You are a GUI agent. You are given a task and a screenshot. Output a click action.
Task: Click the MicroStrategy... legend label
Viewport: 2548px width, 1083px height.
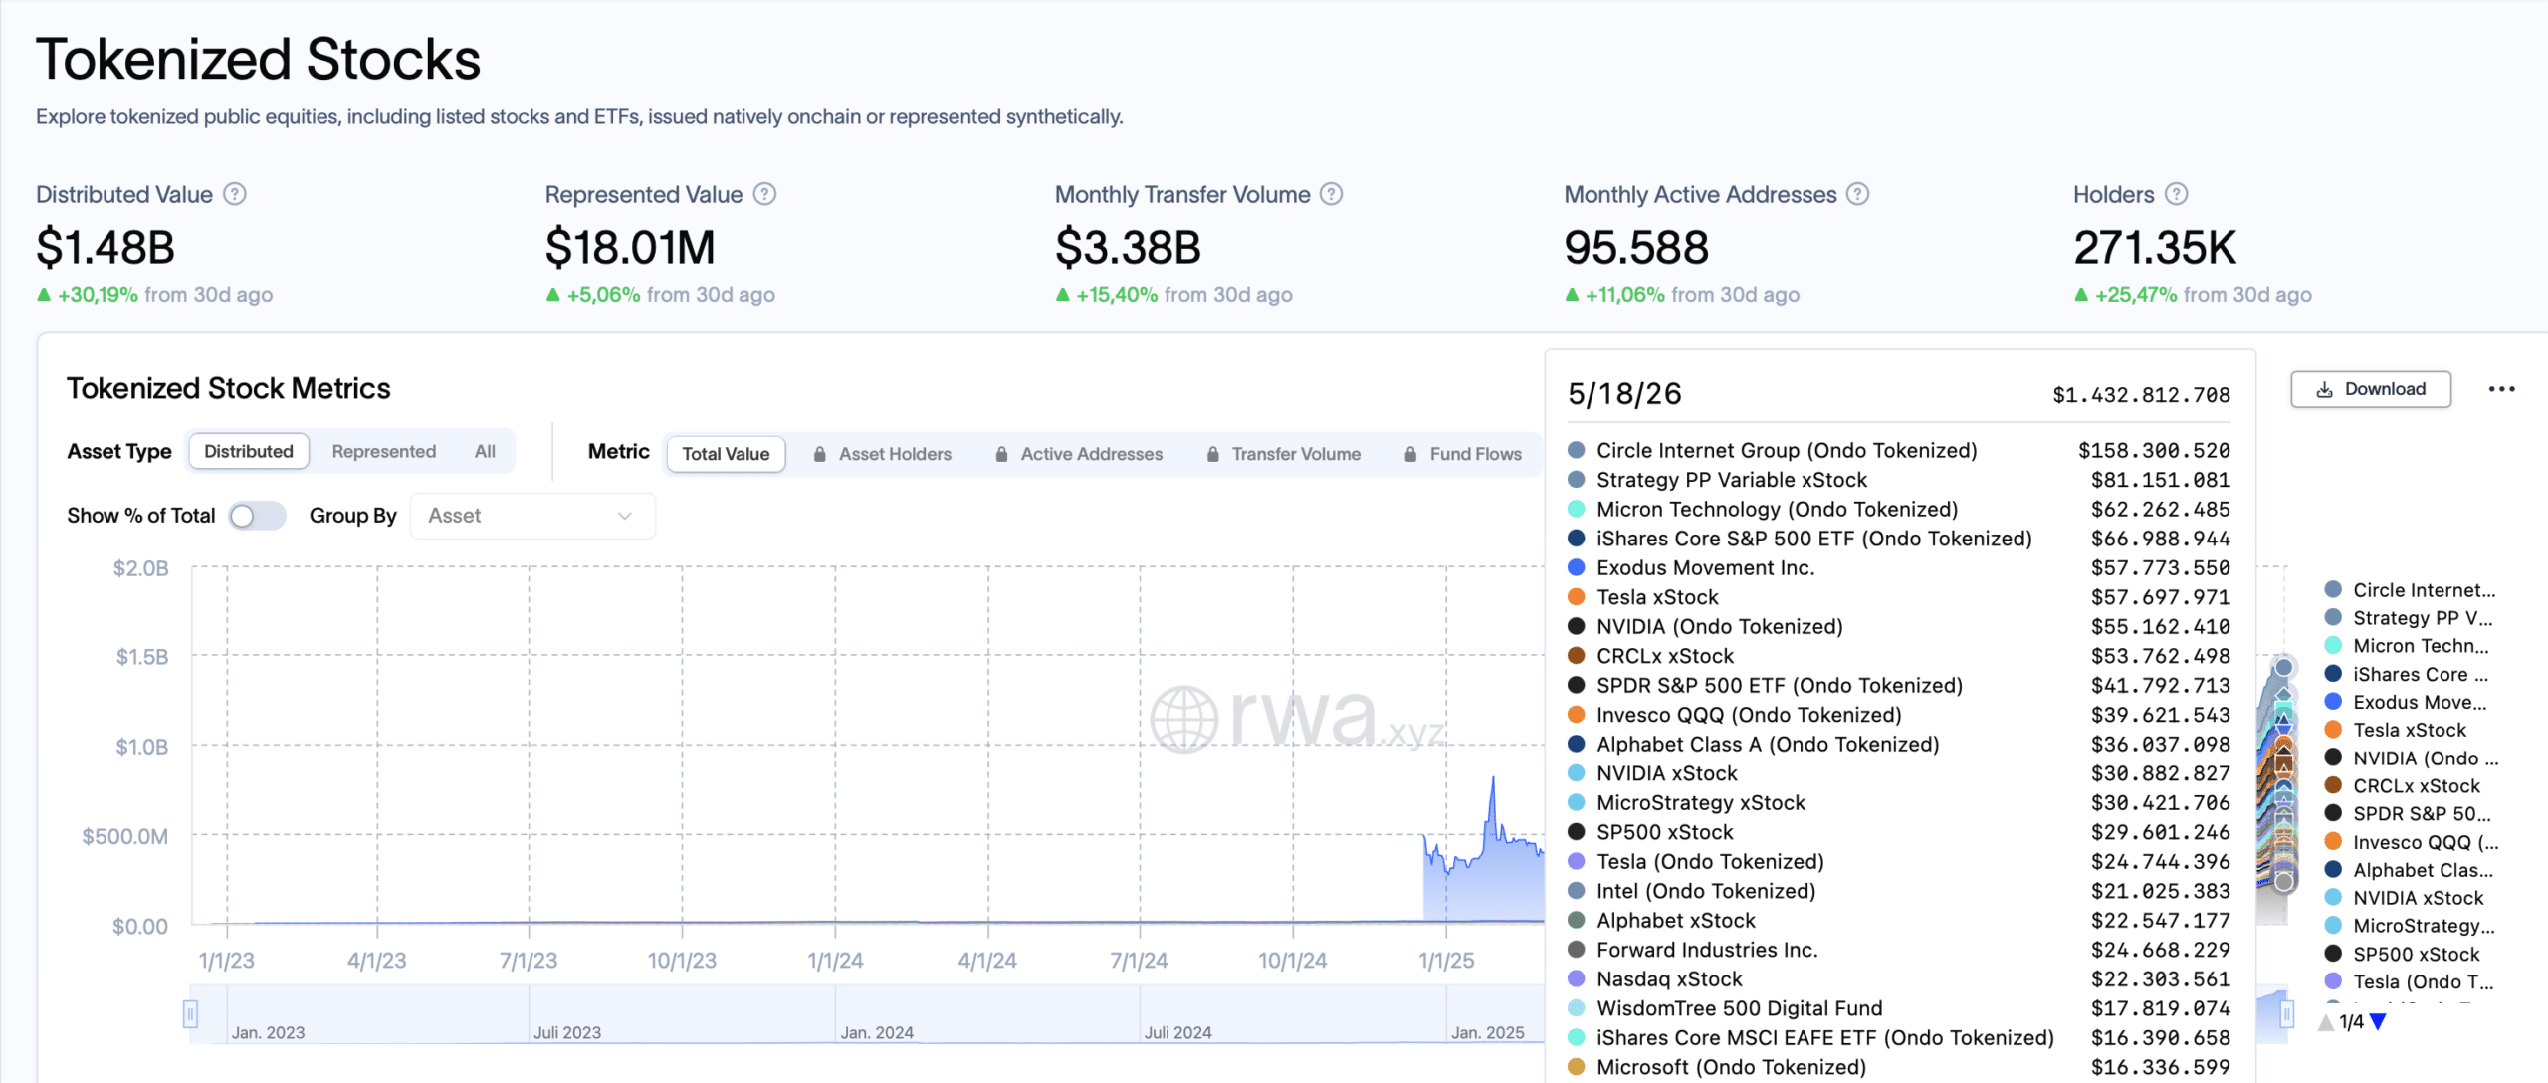[x=2424, y=926]
